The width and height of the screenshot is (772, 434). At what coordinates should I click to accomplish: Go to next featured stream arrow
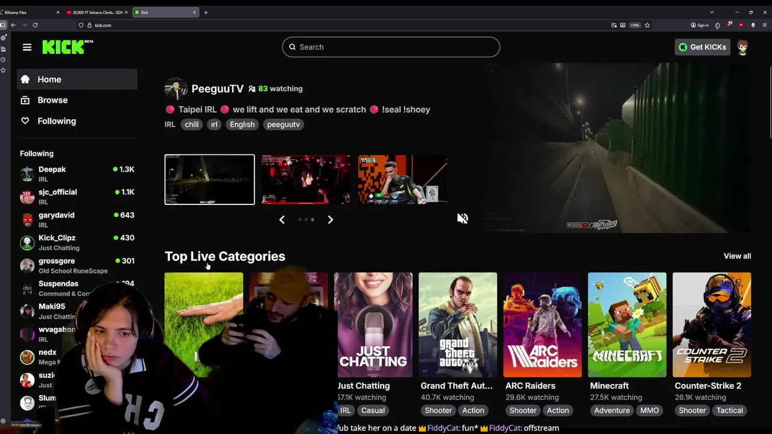tap(331, 219)
